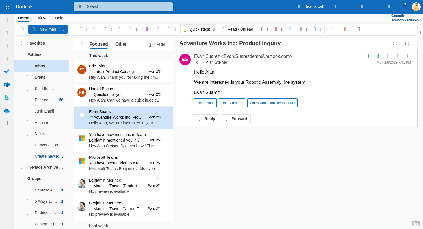The width and height of the screenshot is (423, 229).
Task: Open the New mail dropdown arrow
Action: click(64, 29)
